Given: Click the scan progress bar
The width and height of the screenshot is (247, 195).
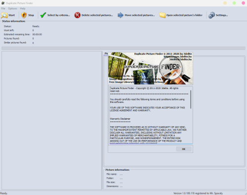Looking at the screenshot, I should (123, 48).
